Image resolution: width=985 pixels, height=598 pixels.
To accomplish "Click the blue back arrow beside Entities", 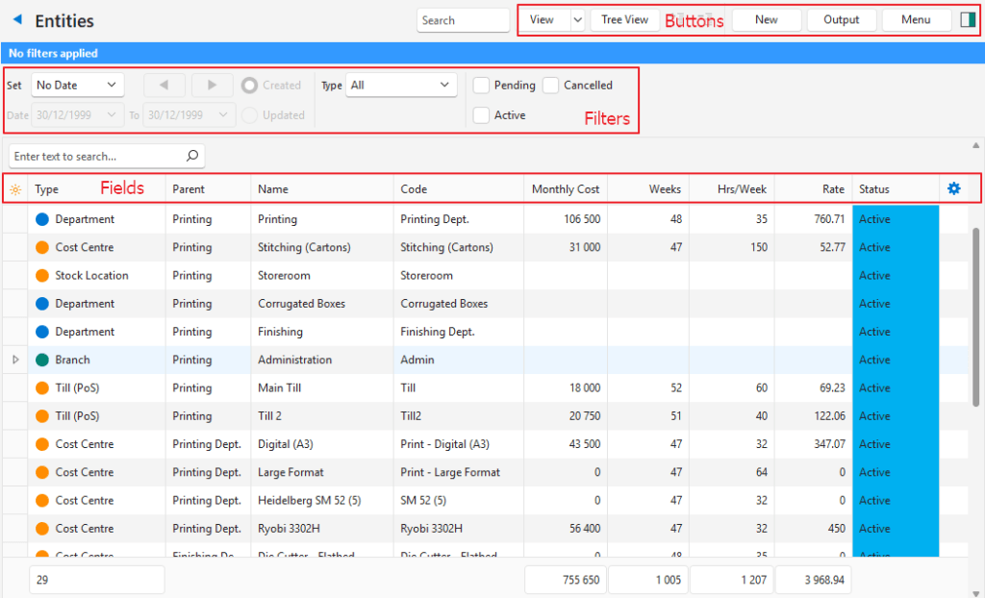I will pyautogui.click(x=17, y=19).
